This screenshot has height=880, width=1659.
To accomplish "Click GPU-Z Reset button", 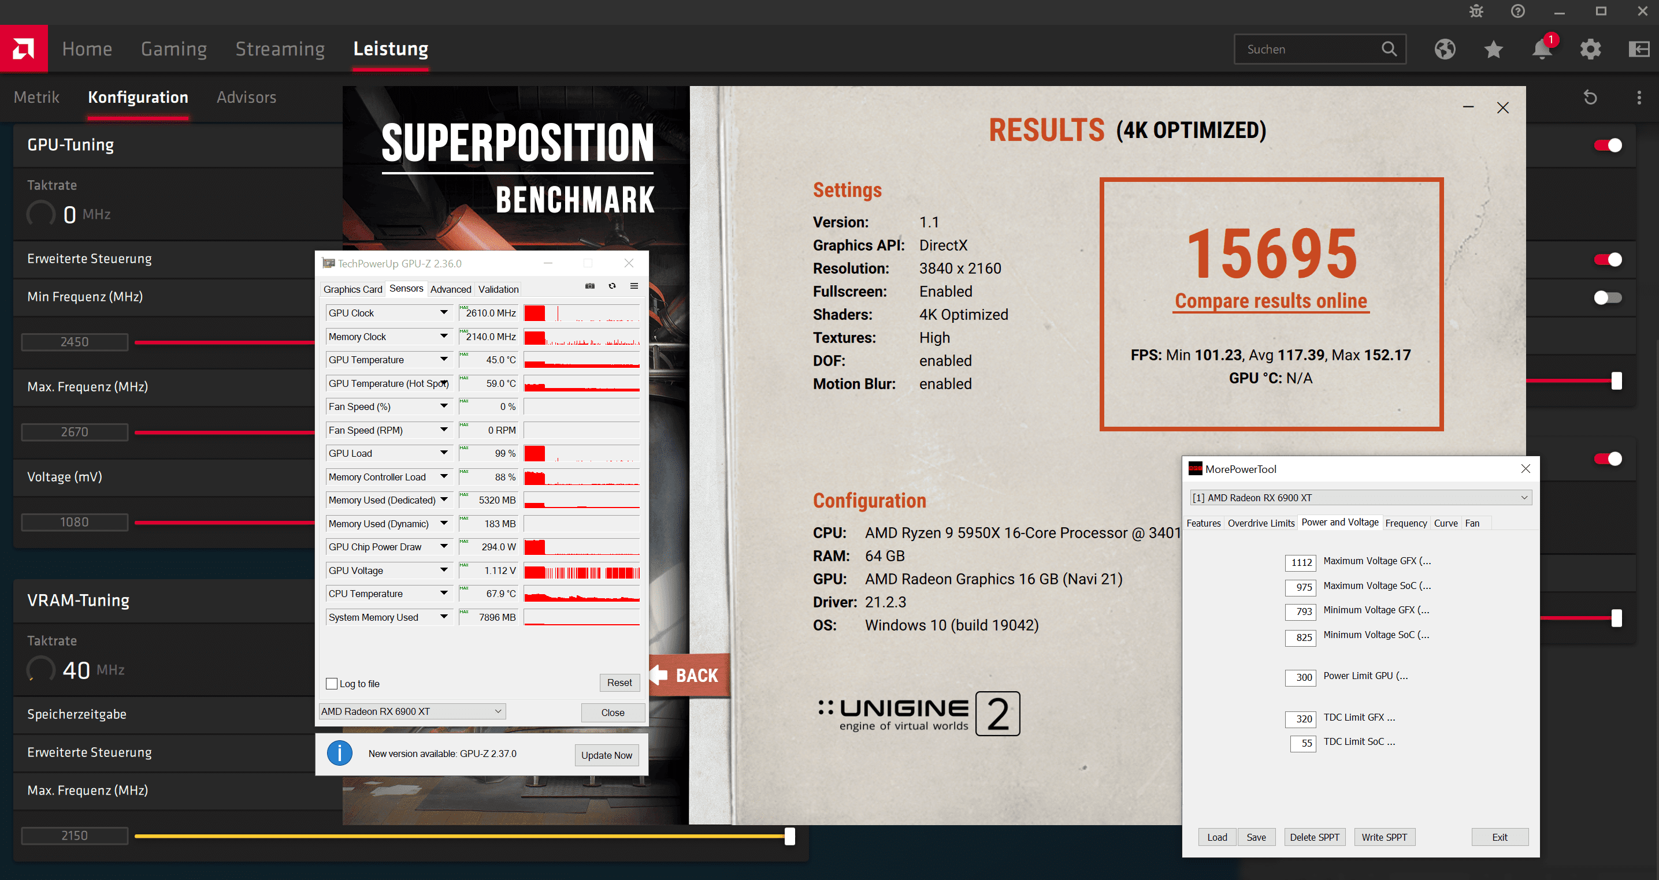I will pyautogui.click(x=619, y=683).
